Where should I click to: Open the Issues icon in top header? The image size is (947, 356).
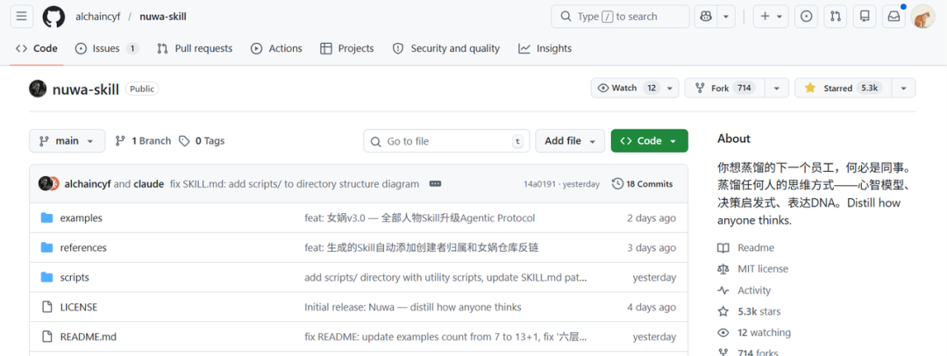point(806,17)
